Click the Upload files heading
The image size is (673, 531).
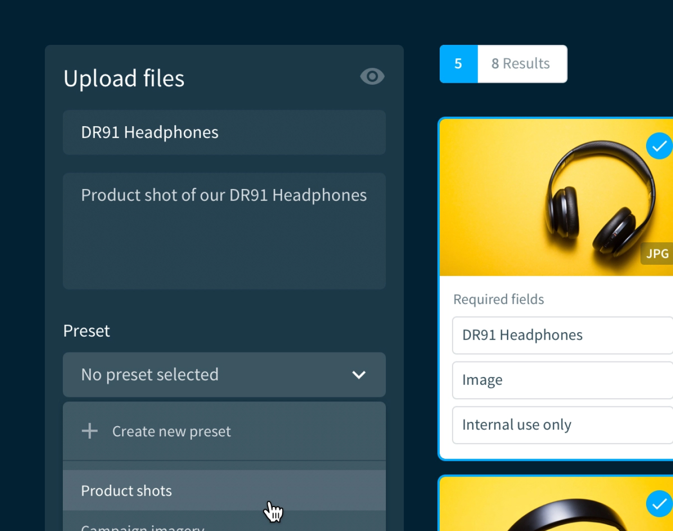[x=124, y=78]
